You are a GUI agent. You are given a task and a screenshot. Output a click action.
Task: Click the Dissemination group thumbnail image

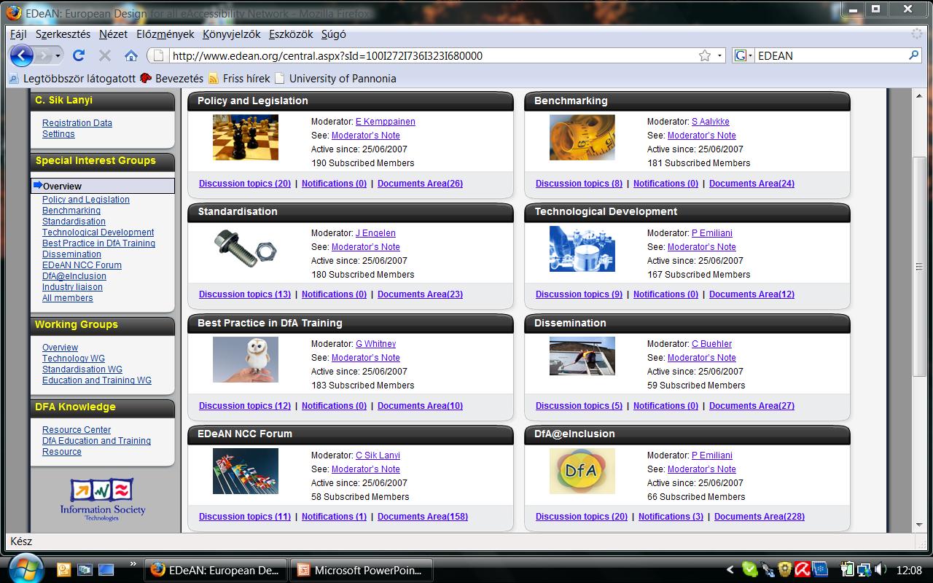(x=582, y=356)
